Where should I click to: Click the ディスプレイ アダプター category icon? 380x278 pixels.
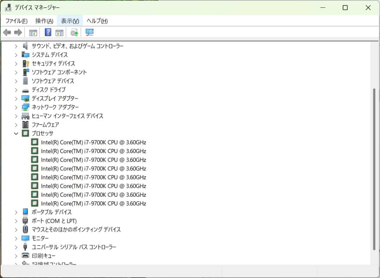(x=25, y=98)
